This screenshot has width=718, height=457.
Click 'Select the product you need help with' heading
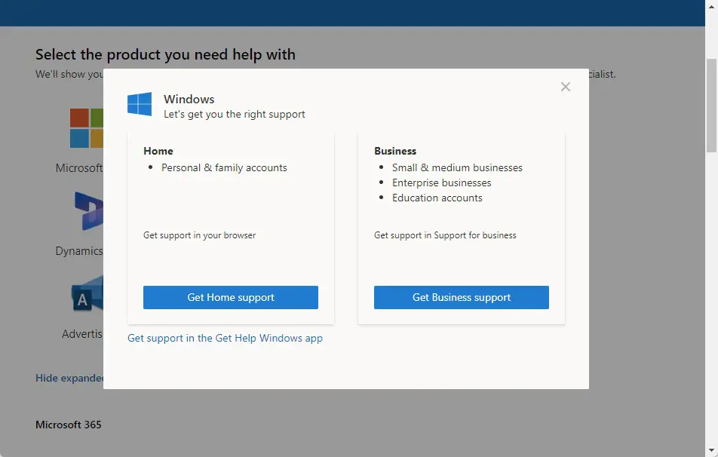pyautogui.click(x=165, y=54)
